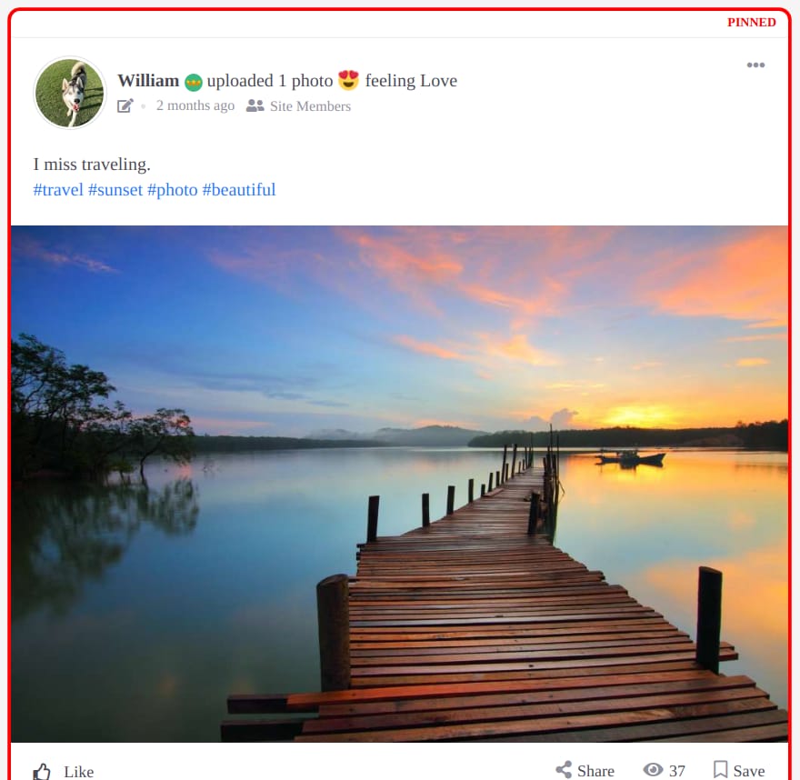The height and width of the screenshot is (780, 800).
Task: Open the #sunset hashtag
Action: [x=115, y=190]
